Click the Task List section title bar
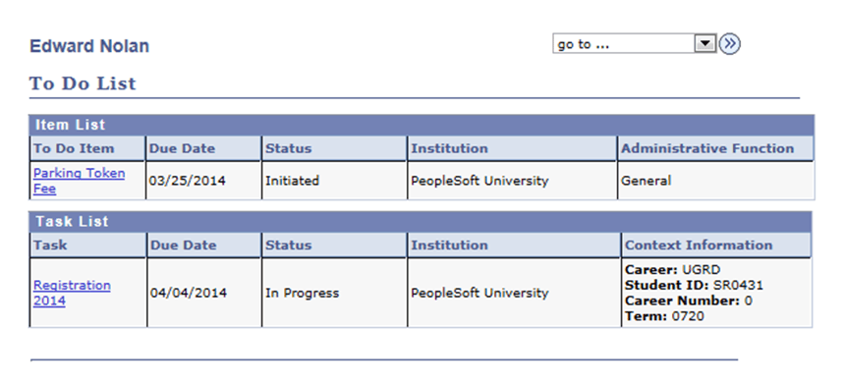 (421, 221)
